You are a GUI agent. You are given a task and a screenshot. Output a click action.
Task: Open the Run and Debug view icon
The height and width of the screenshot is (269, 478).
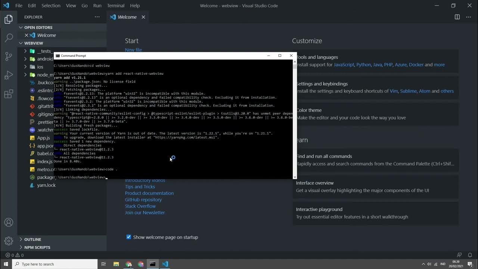9,75
